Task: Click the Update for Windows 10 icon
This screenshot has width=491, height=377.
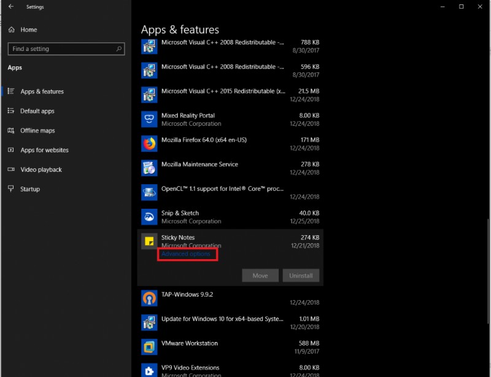Action: 149,322
